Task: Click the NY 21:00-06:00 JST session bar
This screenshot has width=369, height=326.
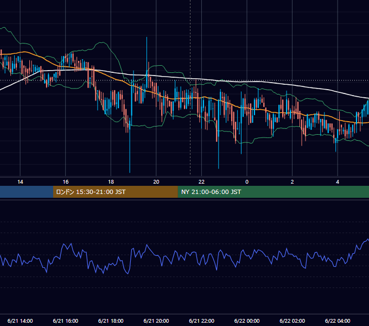Action: tap(273, 192)
